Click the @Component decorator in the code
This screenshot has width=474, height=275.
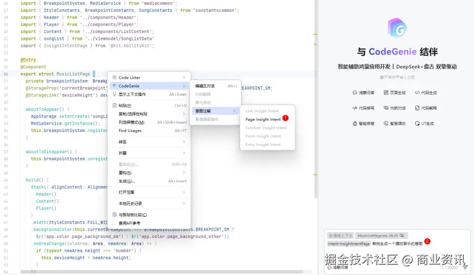pyautogui.click(x=33, y=67)
